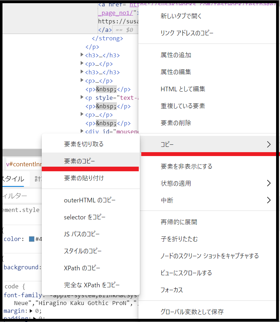Image resolution: width=280 pixels, height=322 pixels.
Task: Click the #contentInn breadcrumb item
Action: pos(24,164)
